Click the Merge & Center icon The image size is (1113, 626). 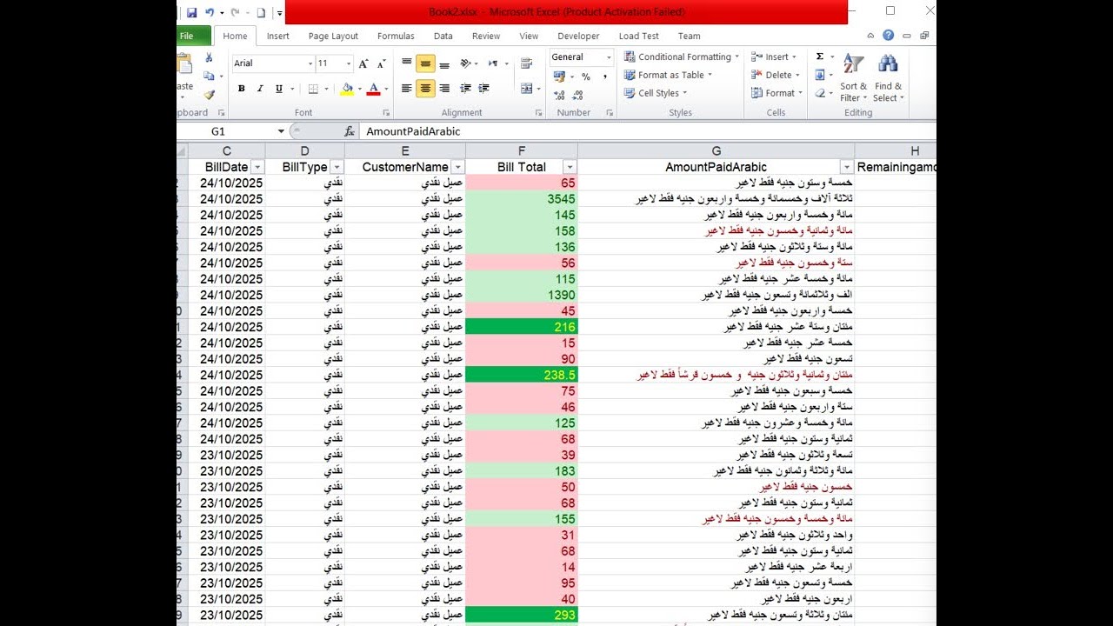pos(526,89)
